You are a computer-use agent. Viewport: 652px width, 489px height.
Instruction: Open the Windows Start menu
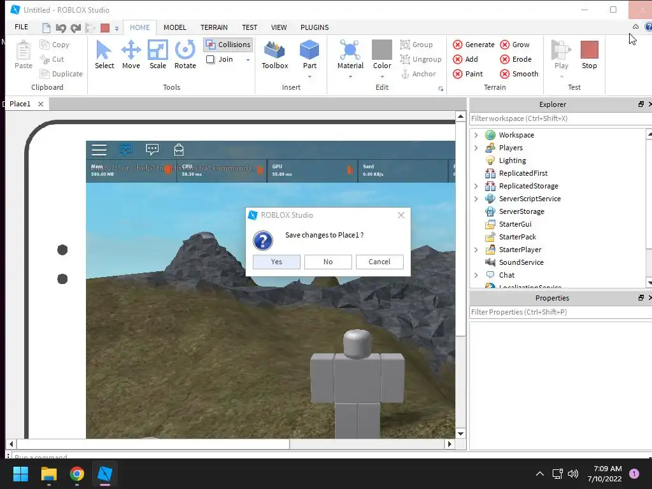pos(20,474)
